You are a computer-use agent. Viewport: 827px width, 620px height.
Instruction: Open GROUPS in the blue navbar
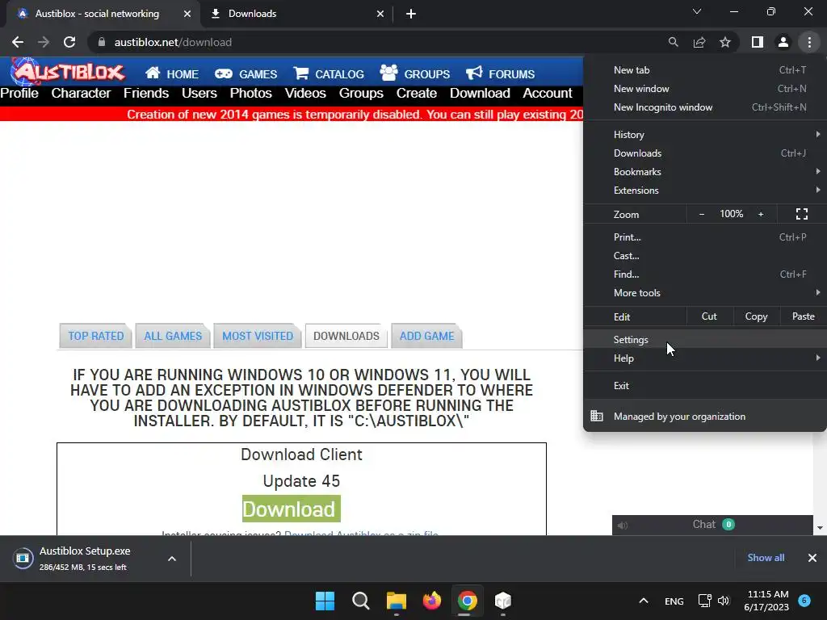pyautogui.click(x=414, y=73)
